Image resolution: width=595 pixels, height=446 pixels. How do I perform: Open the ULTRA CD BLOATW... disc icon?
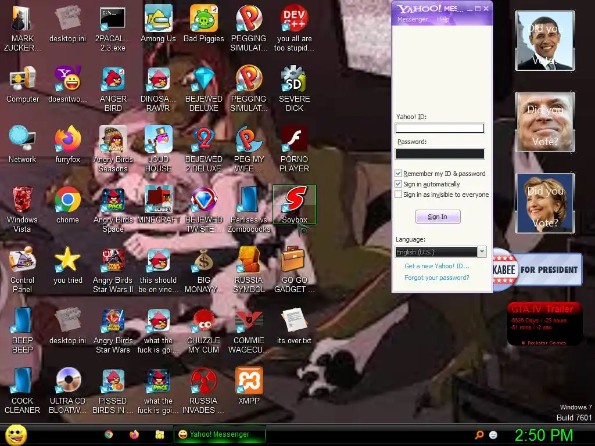pyautogui.click(x=68, y=390)
